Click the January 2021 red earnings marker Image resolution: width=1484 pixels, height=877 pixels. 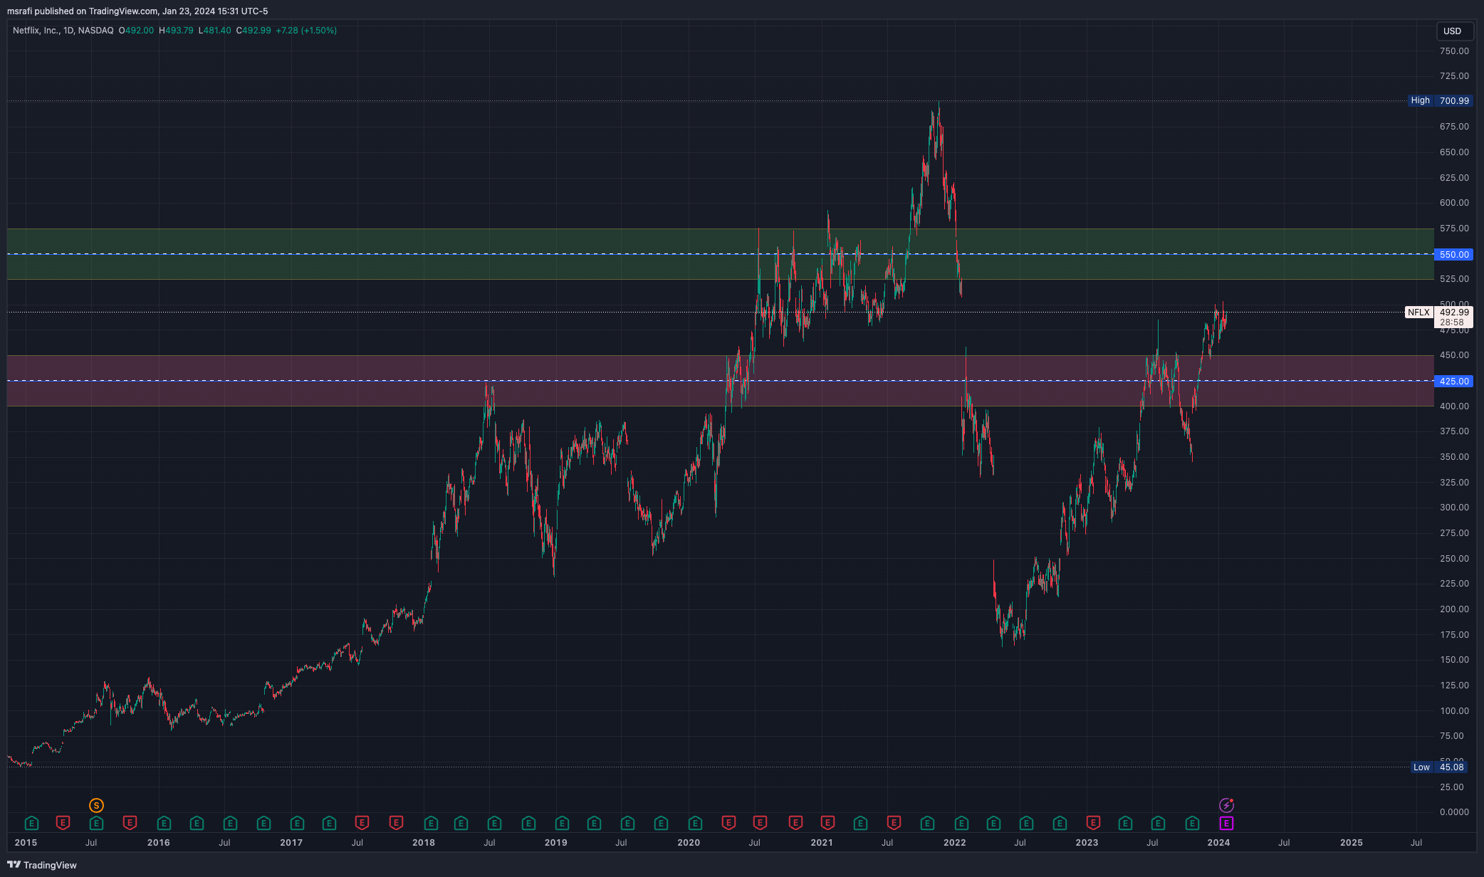827,824
